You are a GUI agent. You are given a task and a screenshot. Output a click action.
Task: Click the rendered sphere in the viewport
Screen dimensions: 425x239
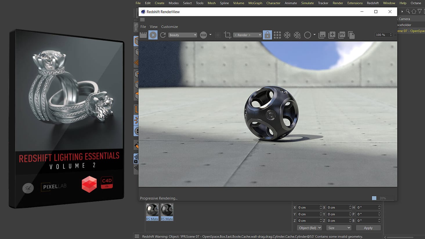(271, 114)
